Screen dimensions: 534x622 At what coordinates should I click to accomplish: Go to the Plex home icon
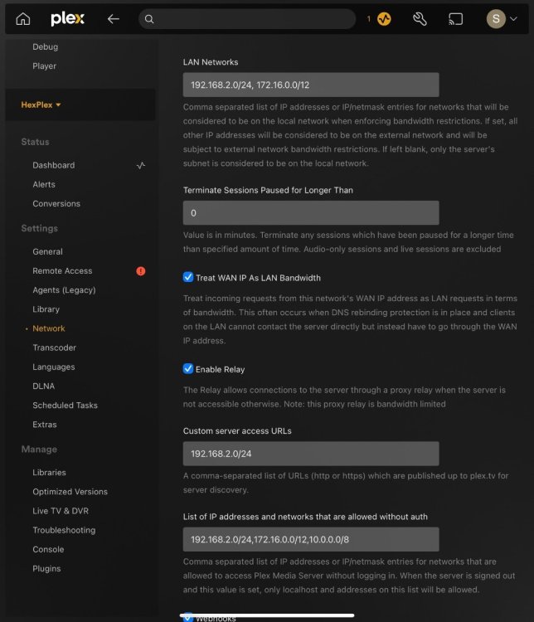(x=23, y=19)
